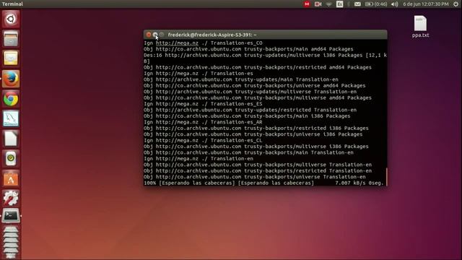Click the line ending in Translation-es_AR
The width and height of the screenshot is (462, 260).
click(203, 122)
